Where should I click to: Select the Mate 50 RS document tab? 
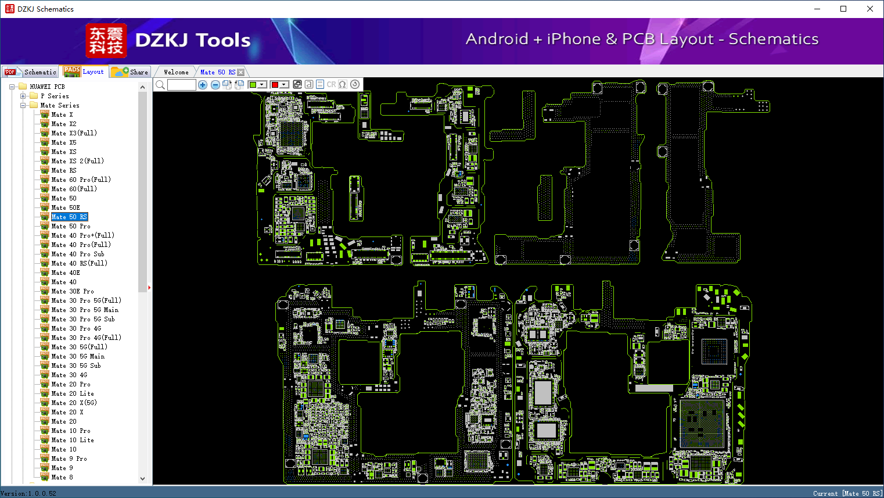(x=218, y=72)
